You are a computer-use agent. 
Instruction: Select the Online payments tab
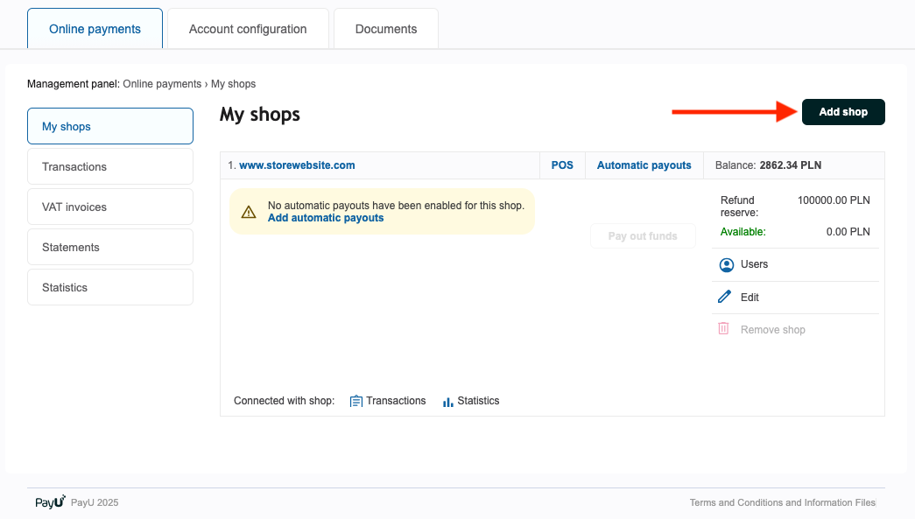click(95, 29)
